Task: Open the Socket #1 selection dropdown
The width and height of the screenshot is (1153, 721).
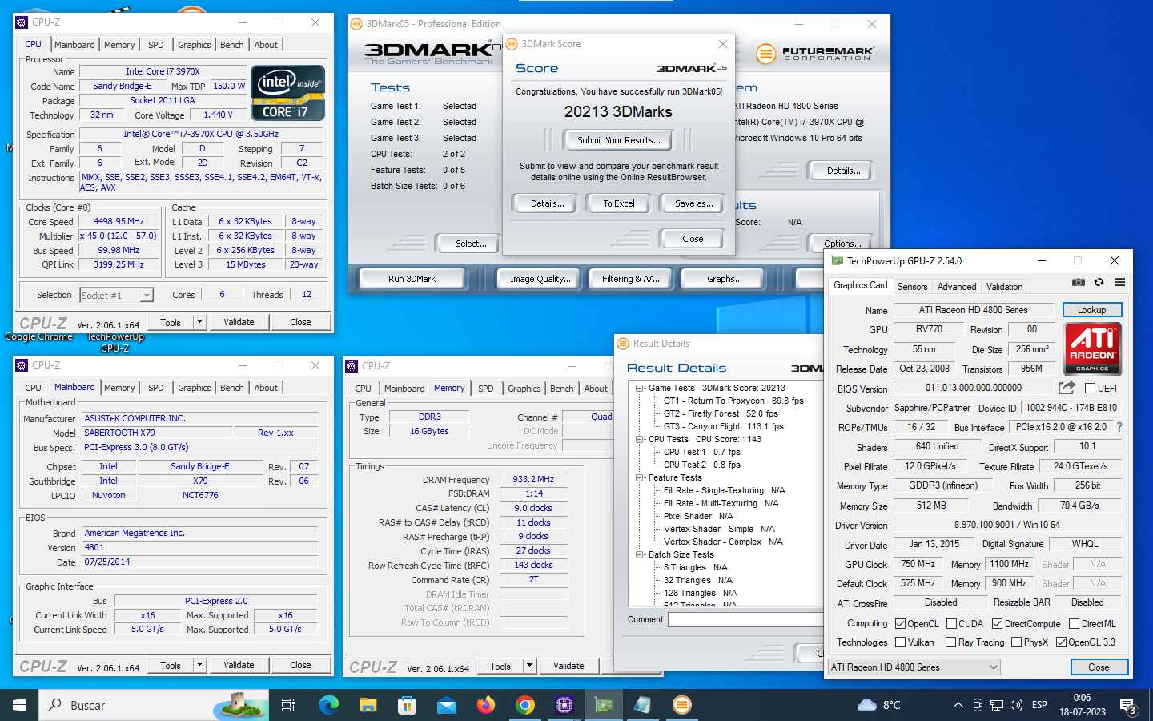Action: tap(116, 296)
